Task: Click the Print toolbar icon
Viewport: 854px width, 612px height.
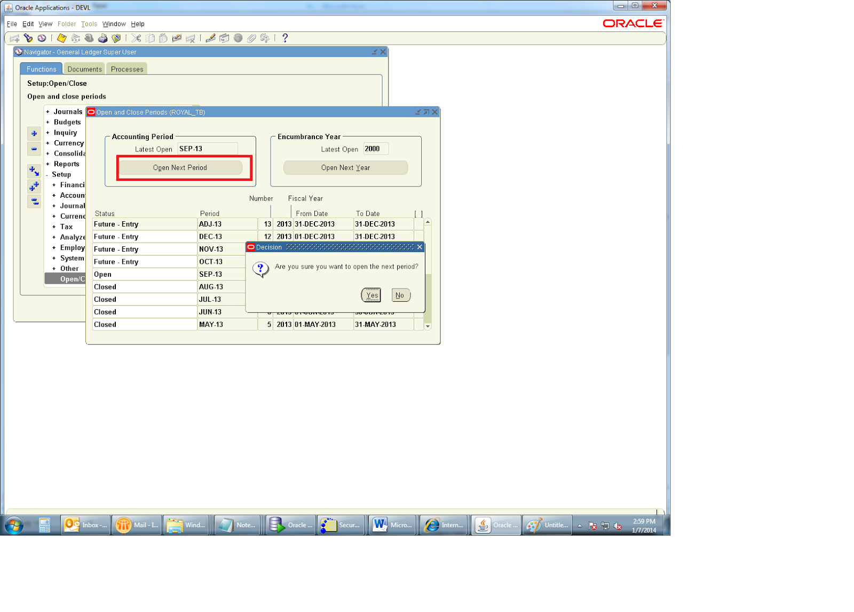Action: (x=103, y=38)
